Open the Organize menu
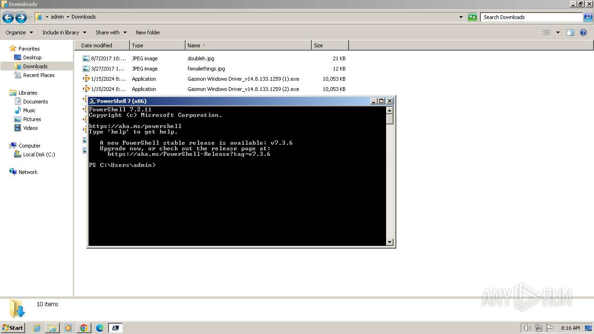This screenshot has width=594, height=334. click(19, 32)
